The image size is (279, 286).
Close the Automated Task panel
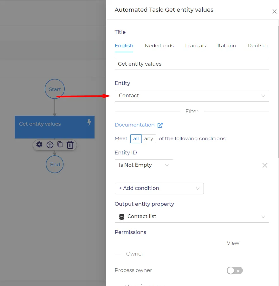(274, 11)
